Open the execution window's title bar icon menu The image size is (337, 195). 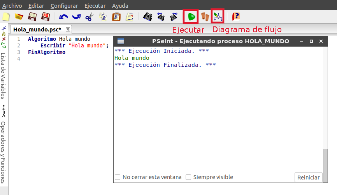click(x=121, y=41)
